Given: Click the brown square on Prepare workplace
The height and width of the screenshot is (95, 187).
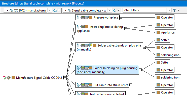Looking at the screenshot, I should 91,17.
